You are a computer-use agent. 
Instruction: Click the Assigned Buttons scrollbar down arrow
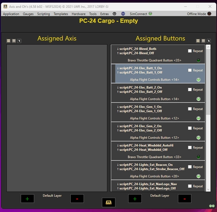[x=208, y=189]
